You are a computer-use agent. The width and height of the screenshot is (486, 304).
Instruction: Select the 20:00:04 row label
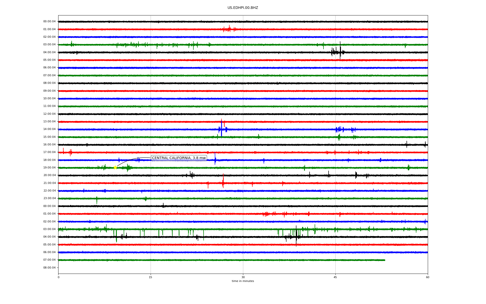point(49,175)
